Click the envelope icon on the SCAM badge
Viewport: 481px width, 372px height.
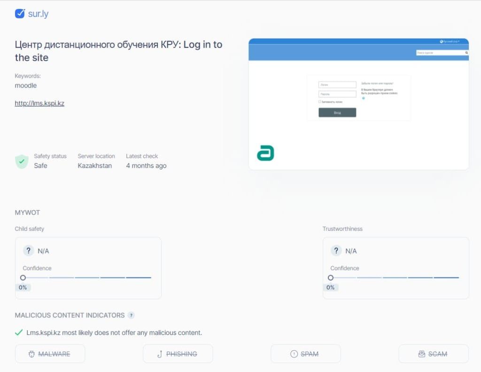[x=422, y=354]
